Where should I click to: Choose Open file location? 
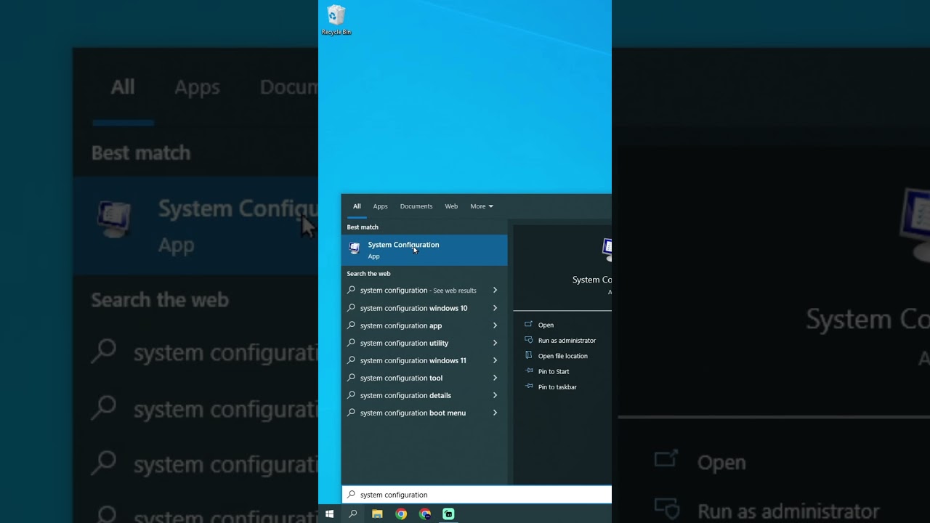tap(562, 356)
